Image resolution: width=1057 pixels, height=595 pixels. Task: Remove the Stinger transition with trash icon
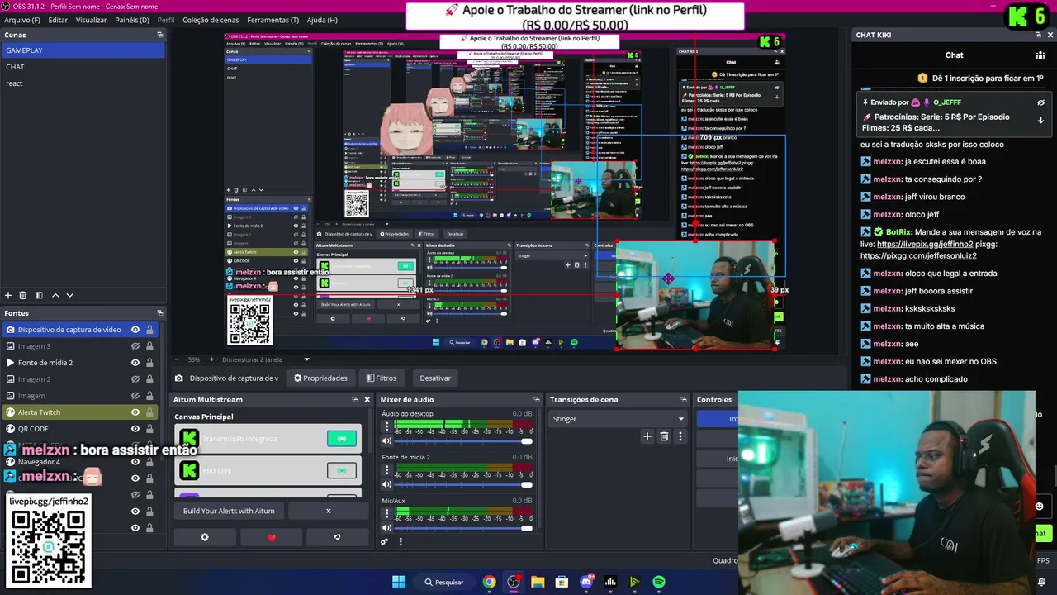[x=664, y=436]
